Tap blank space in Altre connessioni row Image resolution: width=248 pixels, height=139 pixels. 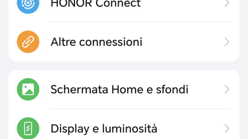tap(183, 42)
